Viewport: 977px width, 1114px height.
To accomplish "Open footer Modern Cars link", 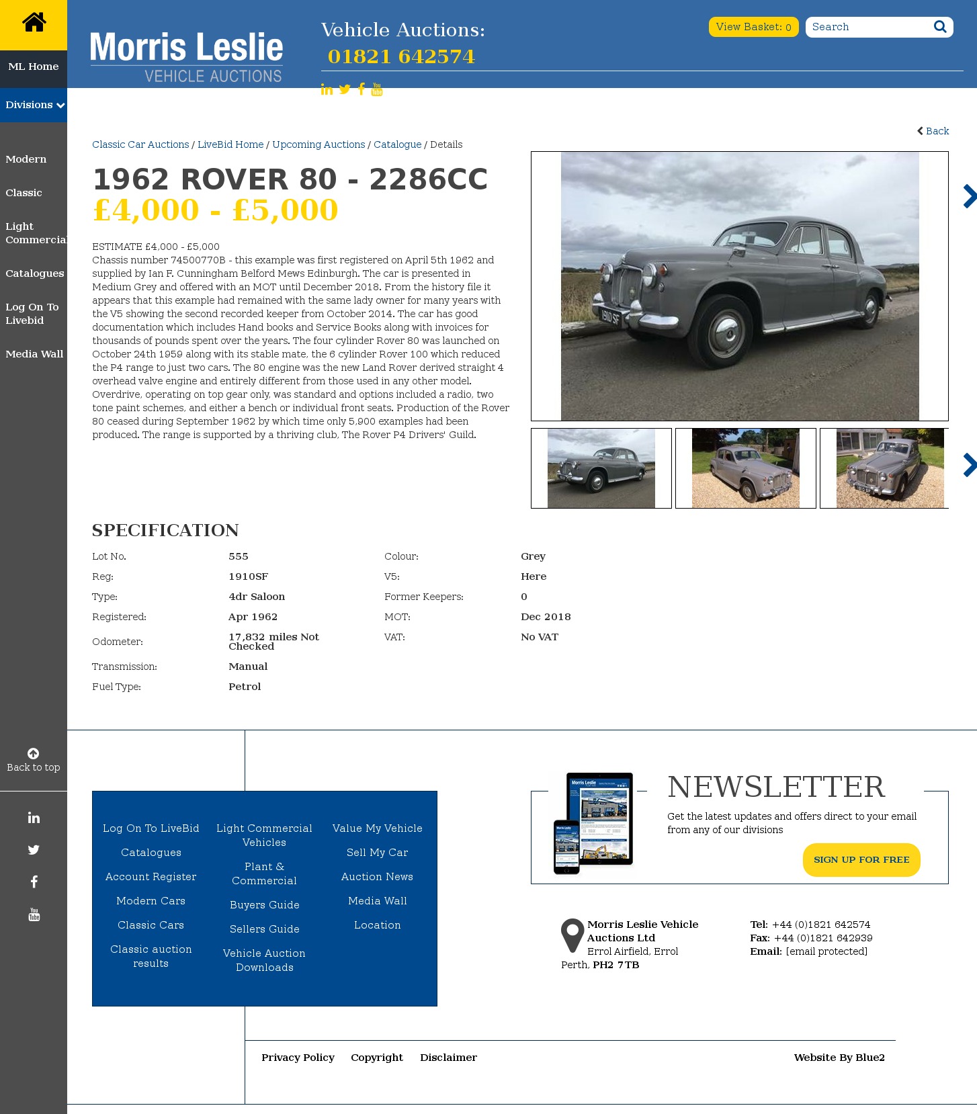I will [151, 901].
